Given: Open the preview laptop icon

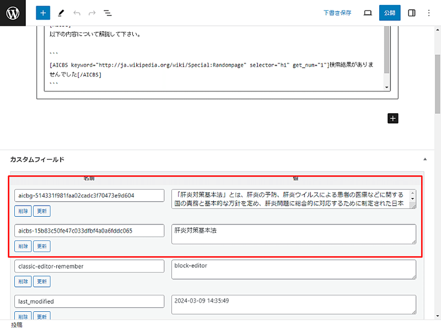Looking at the screenshot, I should (368, 13).
